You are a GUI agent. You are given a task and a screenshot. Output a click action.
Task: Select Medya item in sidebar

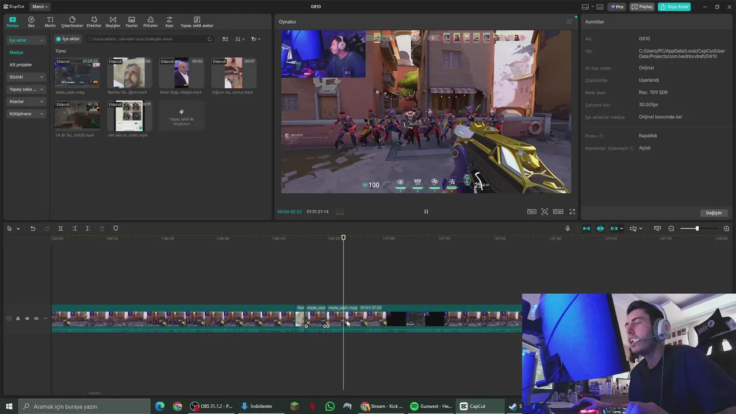tap(16, 52)
